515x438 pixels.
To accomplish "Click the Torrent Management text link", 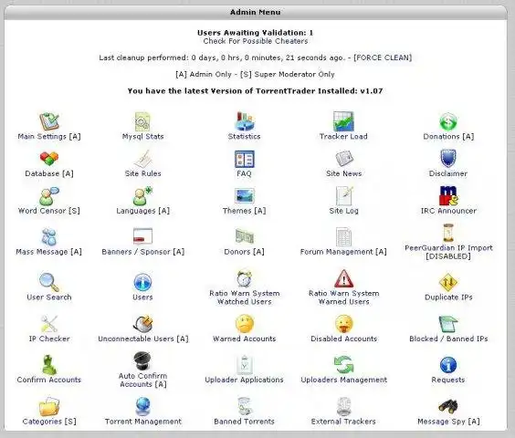I will pos(142,422).
